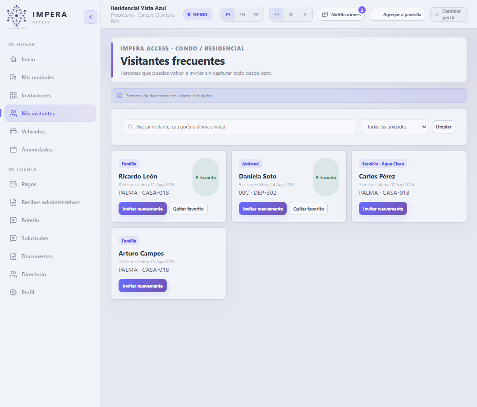Collapse the sidebar with the chevron button
Viewport: 477px width, 407px height.
point(90,17)
